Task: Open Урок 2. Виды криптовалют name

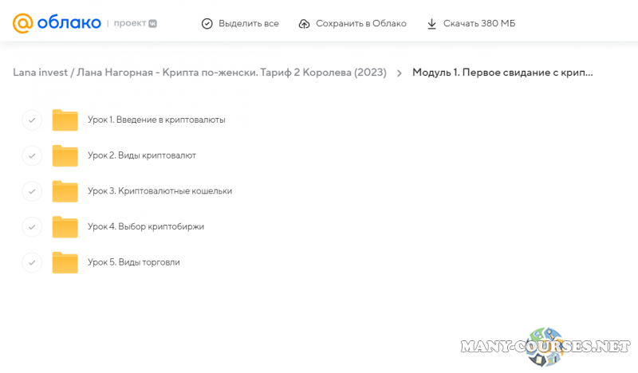Action: [x=141, y=155]
